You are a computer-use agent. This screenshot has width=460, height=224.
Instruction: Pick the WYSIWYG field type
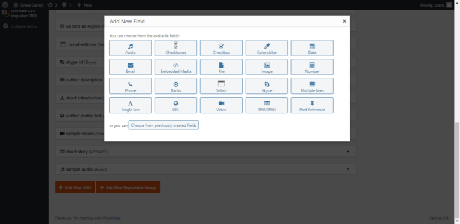[267, 105]
